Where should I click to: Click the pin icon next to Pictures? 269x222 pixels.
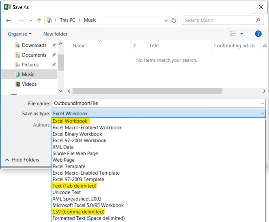[x=54, y=64]
